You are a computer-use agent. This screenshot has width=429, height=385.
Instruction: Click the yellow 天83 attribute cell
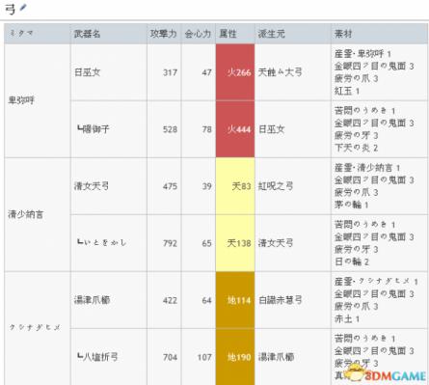coord(235,186)
